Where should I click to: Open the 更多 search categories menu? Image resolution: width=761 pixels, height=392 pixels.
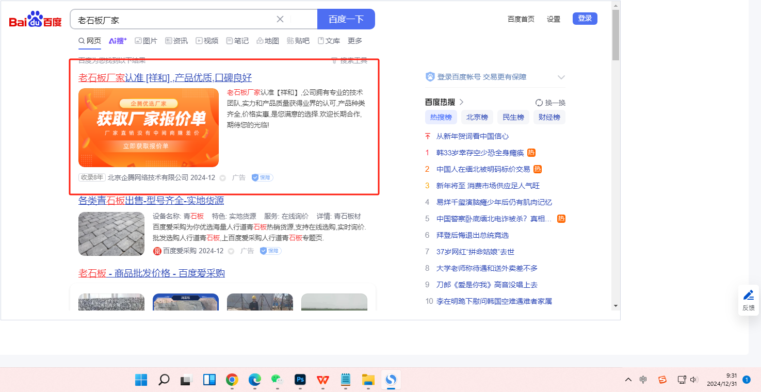coord(355,41)
